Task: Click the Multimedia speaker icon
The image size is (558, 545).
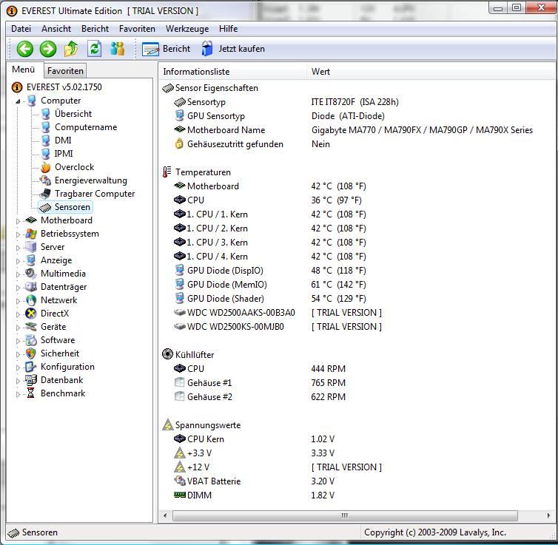Action: [x=31, y=274]
